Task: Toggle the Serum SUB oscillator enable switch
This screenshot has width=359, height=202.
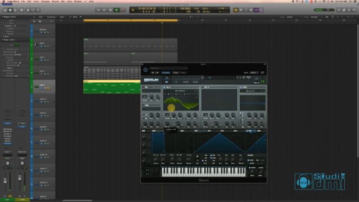Action: click(x=143, y=87)
